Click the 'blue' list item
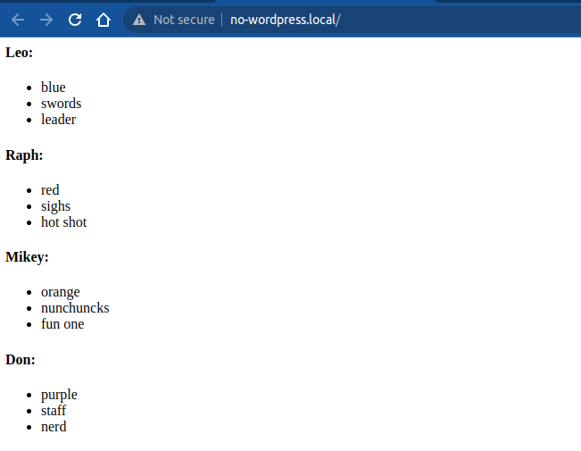The width and height of the screenshot is (581, 451). 53,88
